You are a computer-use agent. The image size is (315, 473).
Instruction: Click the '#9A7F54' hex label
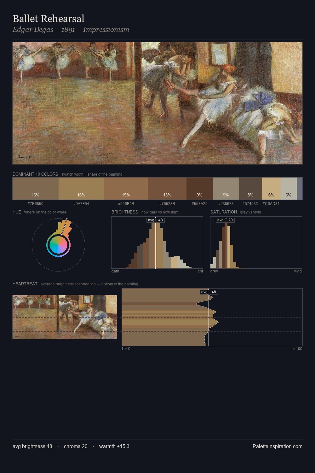pos(81,204)
